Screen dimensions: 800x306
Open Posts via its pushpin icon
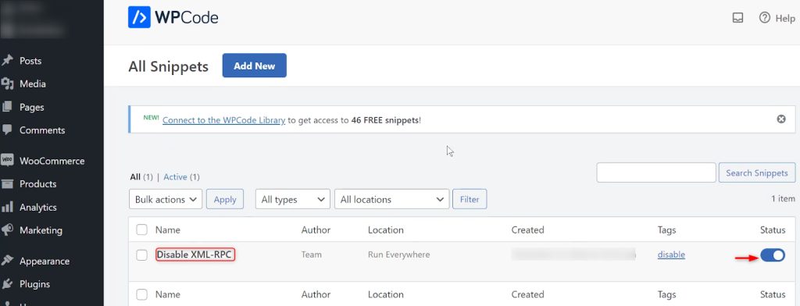(x=7, y=61)
